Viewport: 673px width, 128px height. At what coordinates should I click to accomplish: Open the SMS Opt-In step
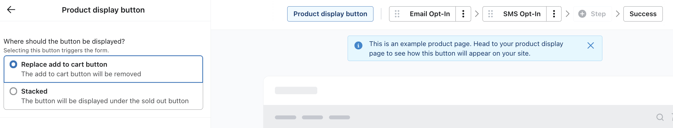pos(522,14)
